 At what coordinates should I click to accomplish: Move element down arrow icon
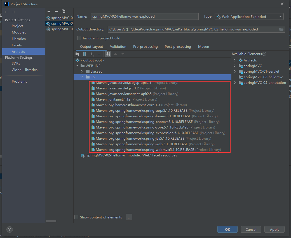coord(123,54)
